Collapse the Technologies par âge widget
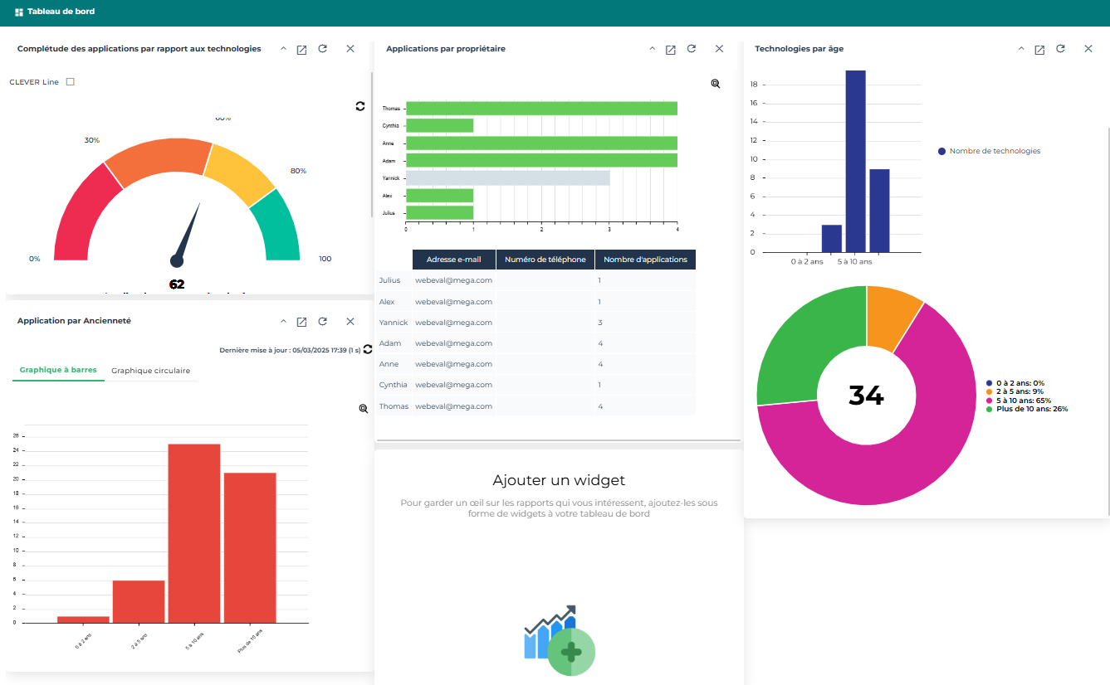The width and height of the screenshot is (1110, 685). pos(1021,49)
